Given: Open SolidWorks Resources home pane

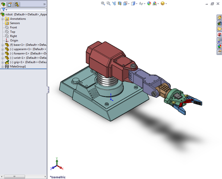Looking at the screenshot, I should click(219, 17).
